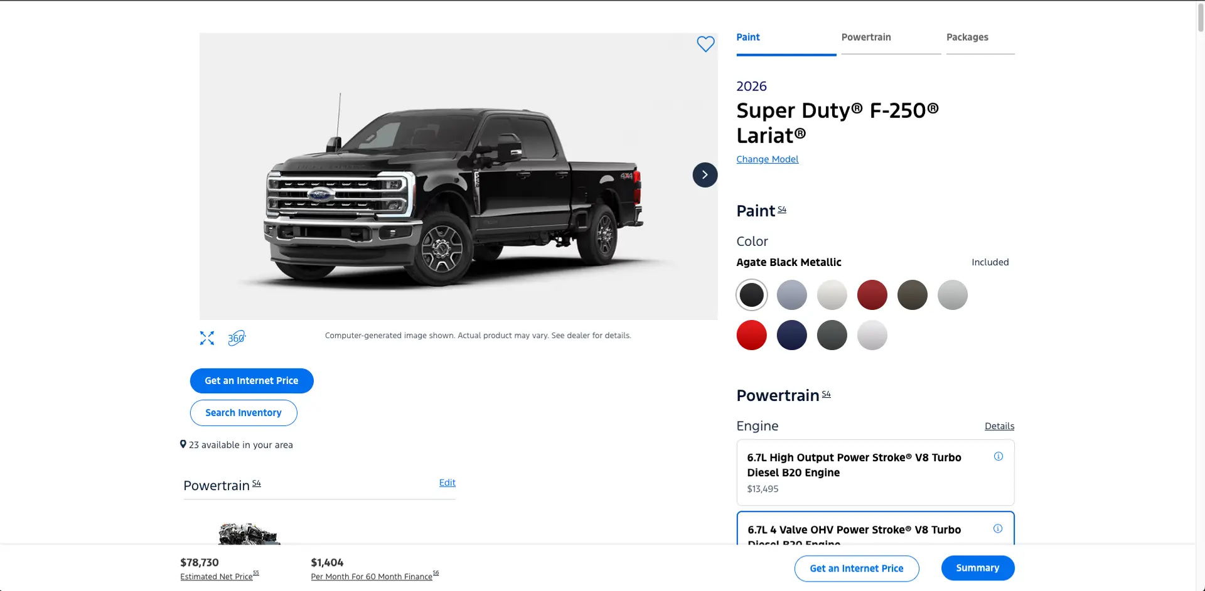
Task: Open the Per Month For 60 Month Finance details
Action: (372, 576)
